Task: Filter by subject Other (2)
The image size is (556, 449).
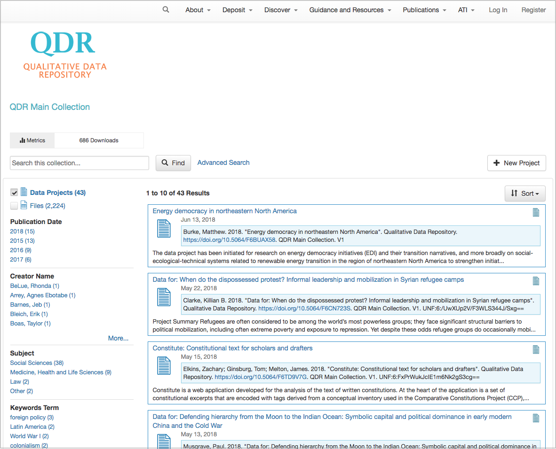Action: point(21,391)
